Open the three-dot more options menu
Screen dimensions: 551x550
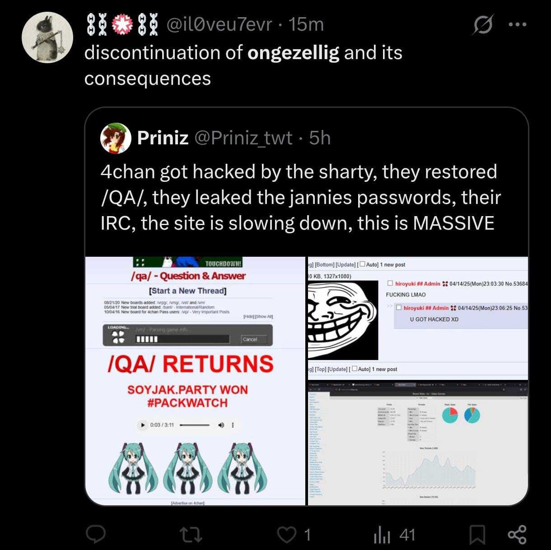point(517,25)
